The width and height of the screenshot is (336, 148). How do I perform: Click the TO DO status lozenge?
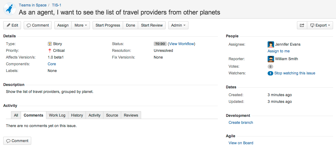click(x=160, y=44)
